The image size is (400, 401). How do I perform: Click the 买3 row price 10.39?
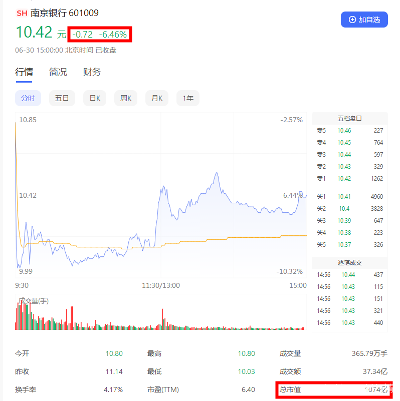[x=344, y=221]
